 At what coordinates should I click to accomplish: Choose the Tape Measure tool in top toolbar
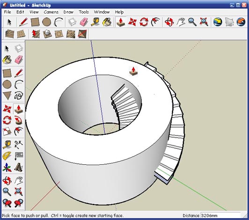pos(95,22)
